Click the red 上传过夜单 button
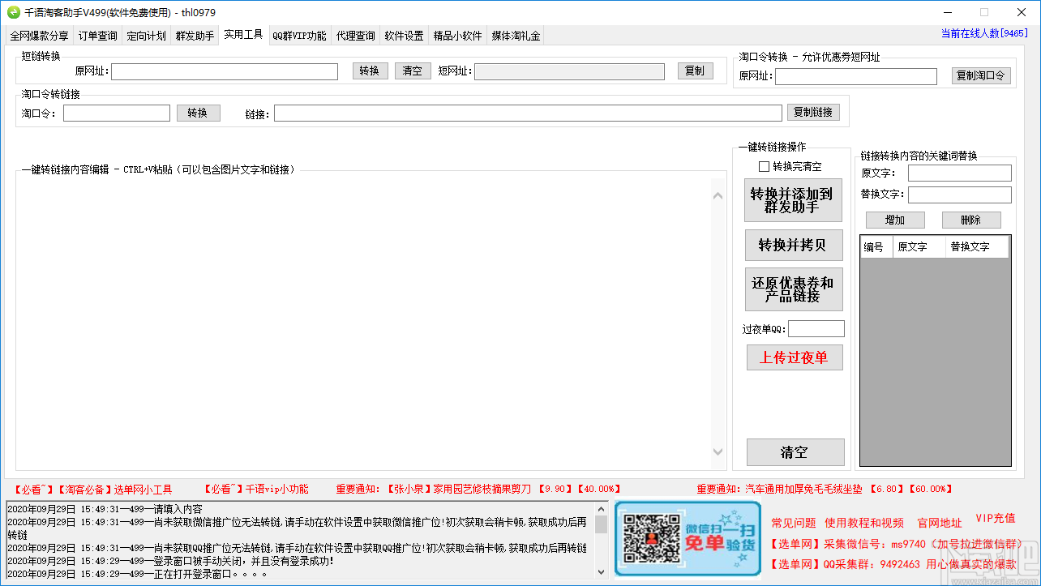This screenshot has width=1041, height=586. coord(795,357)
